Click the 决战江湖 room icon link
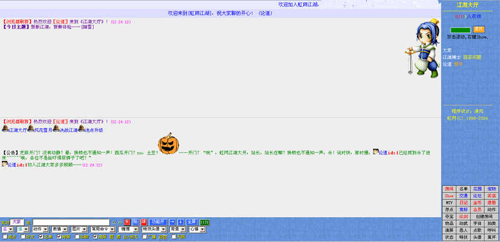The image size is (500, 242). point(66,130)
